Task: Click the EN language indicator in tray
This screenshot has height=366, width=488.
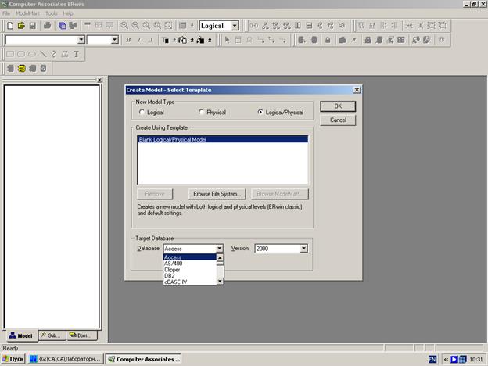Action: (432, 359)
